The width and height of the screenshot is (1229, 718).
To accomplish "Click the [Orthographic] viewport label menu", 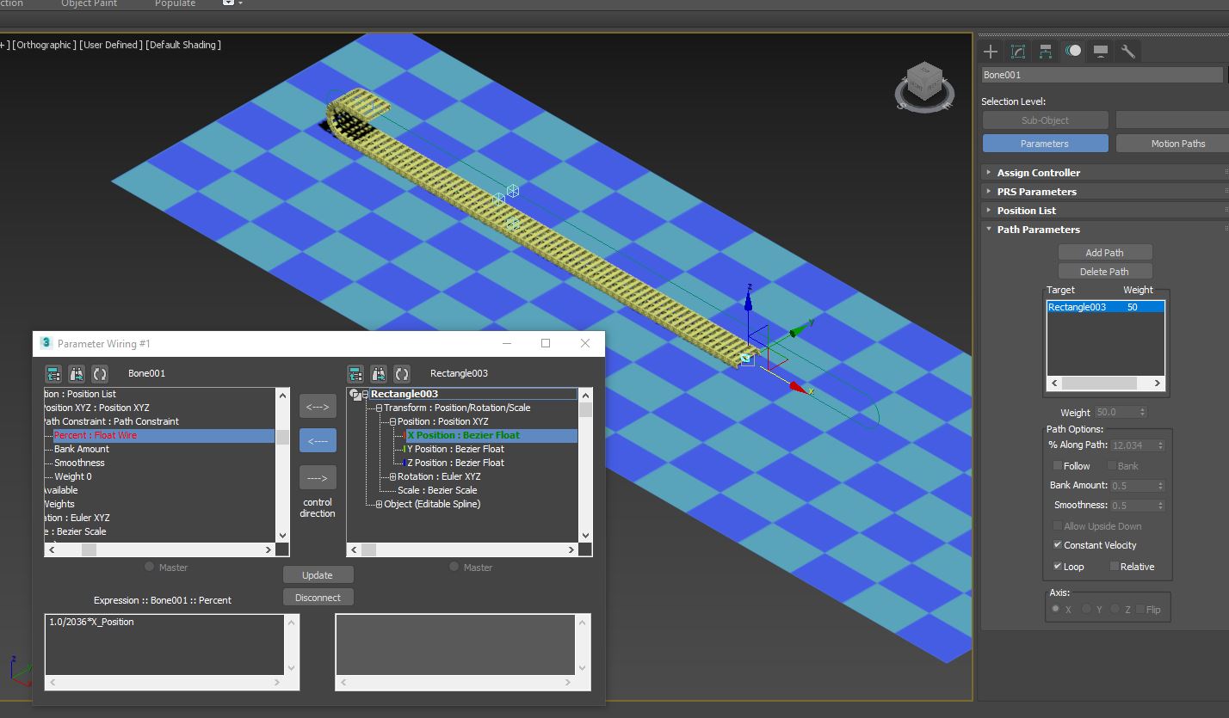I will point(44,45).
